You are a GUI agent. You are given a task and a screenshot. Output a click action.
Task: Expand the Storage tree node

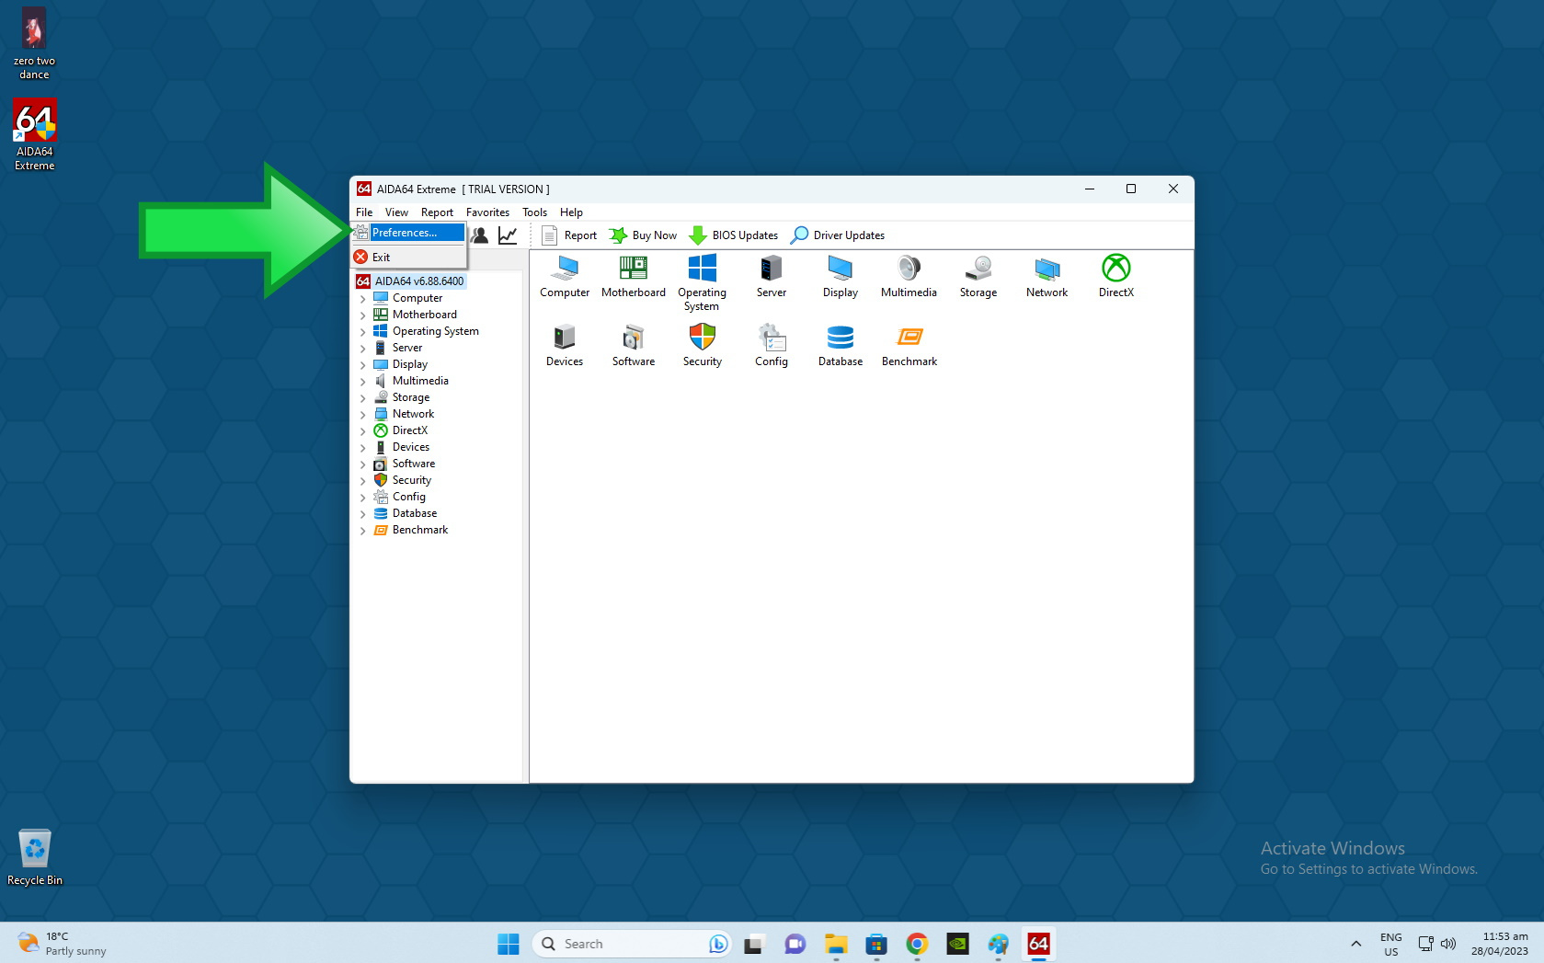coord(362,398)
